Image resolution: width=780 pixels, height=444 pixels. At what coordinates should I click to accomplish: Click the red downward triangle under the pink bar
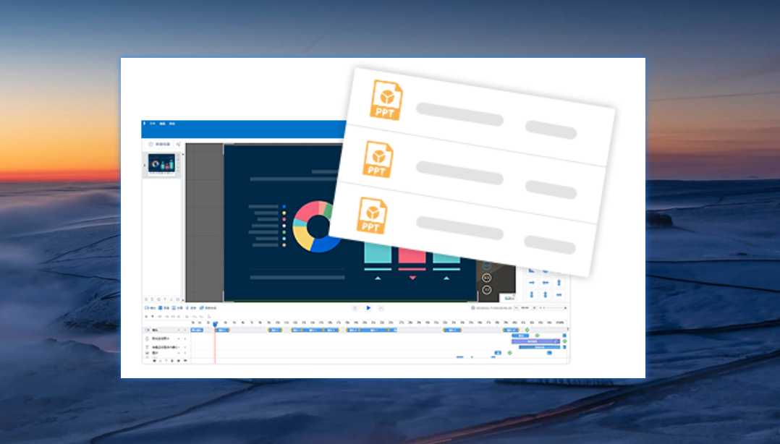412,278
